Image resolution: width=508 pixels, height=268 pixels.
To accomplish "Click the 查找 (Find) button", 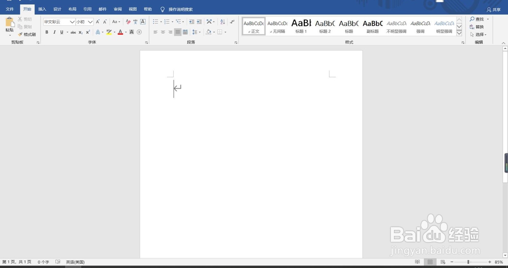I will click(x=477, y=19).
